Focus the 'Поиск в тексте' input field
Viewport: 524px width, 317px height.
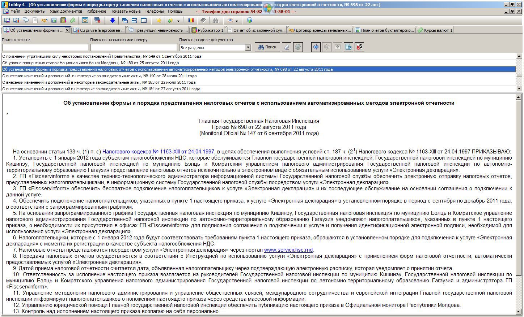[45, 47]
